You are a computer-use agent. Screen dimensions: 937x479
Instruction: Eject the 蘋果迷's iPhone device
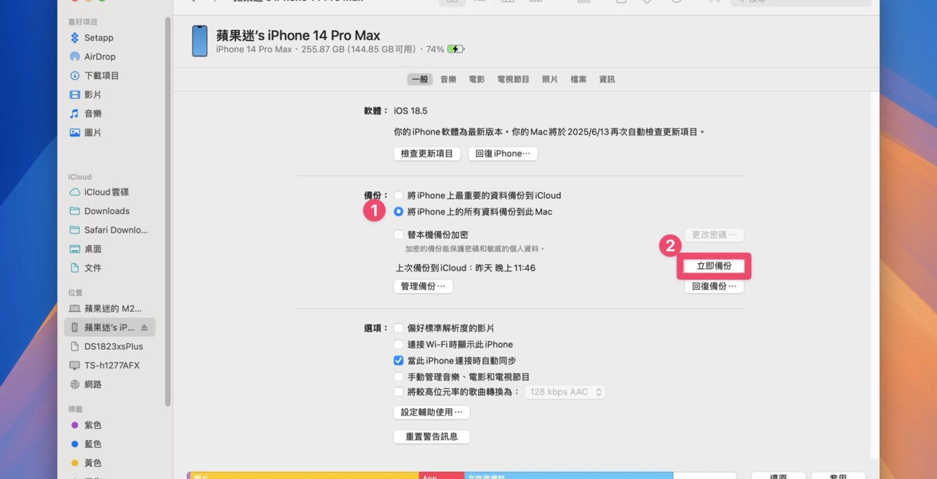[x=144, y=327]
